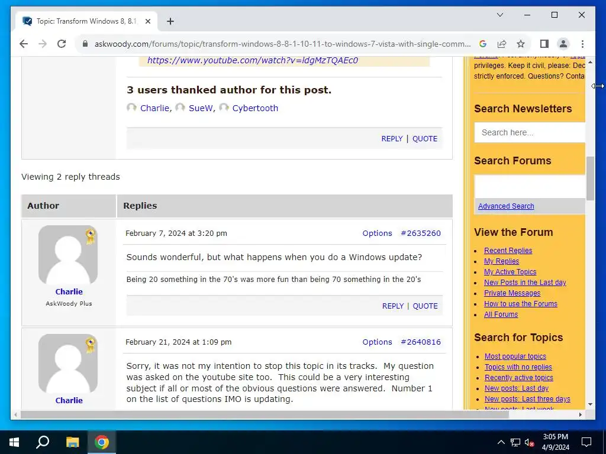Close the Transform Windows 8 tab
The width and height of the screenshot is (606, 454).
[x=147, y=21]
